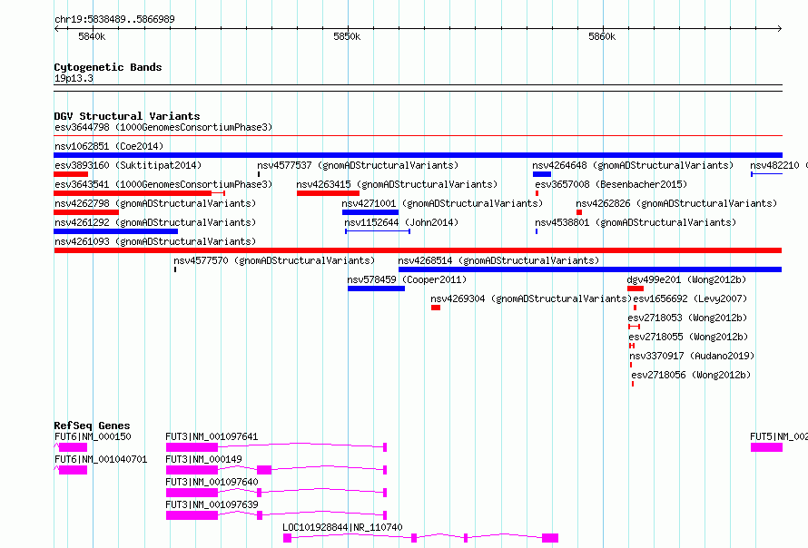Click the 19p13.3 cytogenetic band label

point(74,78)
